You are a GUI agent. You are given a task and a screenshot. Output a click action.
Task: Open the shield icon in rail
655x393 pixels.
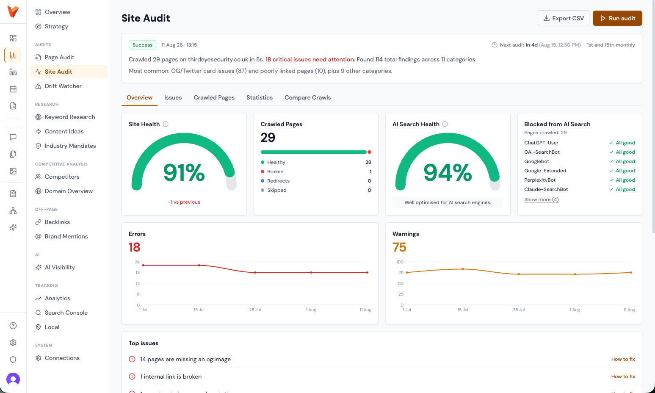click(x=13, y=360)
